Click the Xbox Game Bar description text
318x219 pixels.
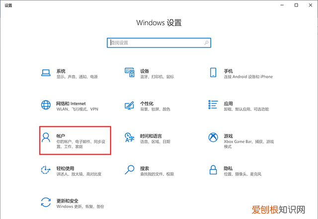249,144
